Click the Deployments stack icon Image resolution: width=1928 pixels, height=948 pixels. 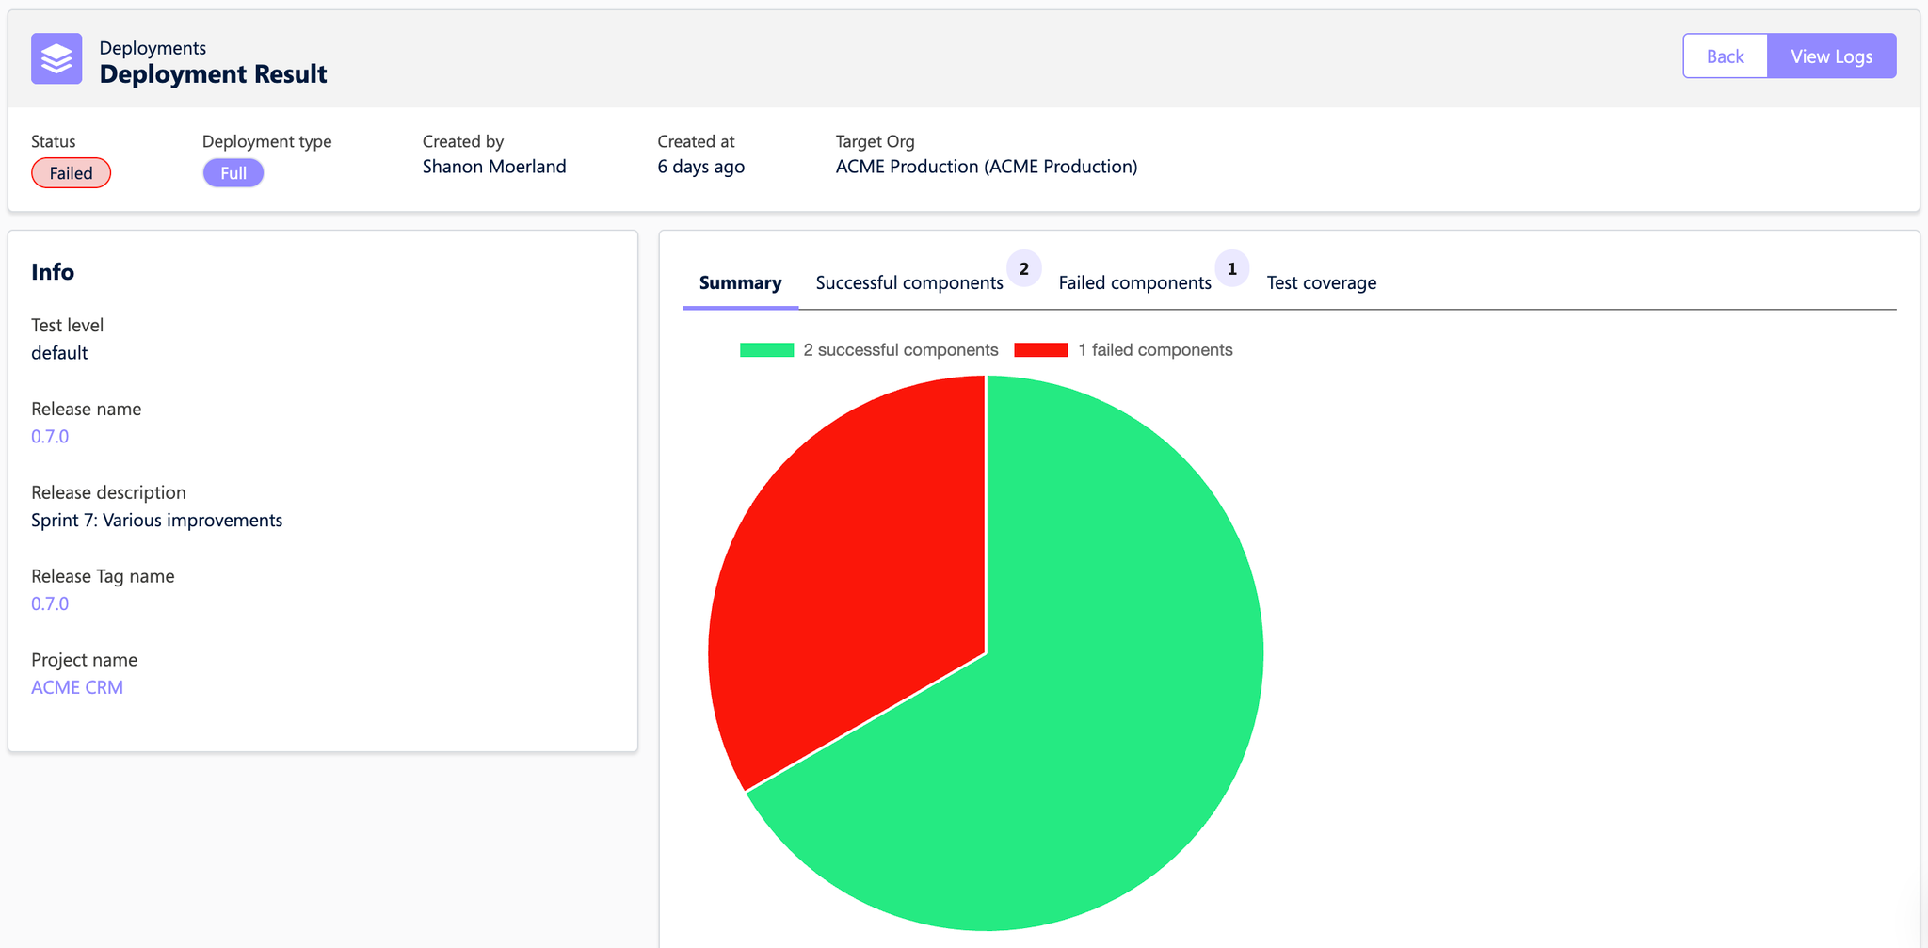coord(56,58)
